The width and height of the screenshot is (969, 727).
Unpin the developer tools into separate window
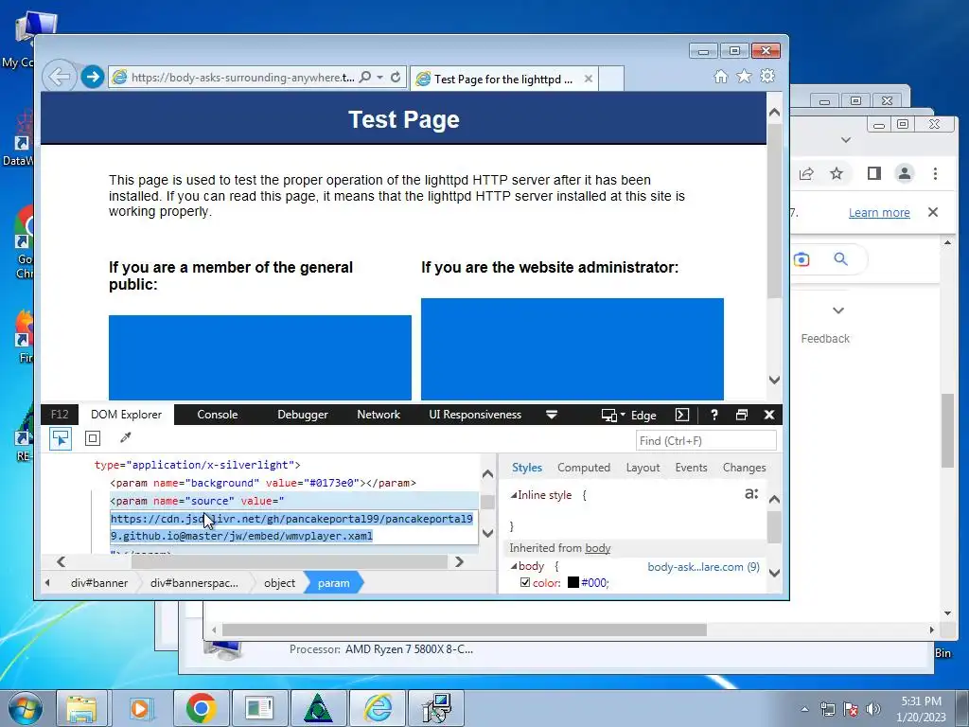click(x=742, y=415)
